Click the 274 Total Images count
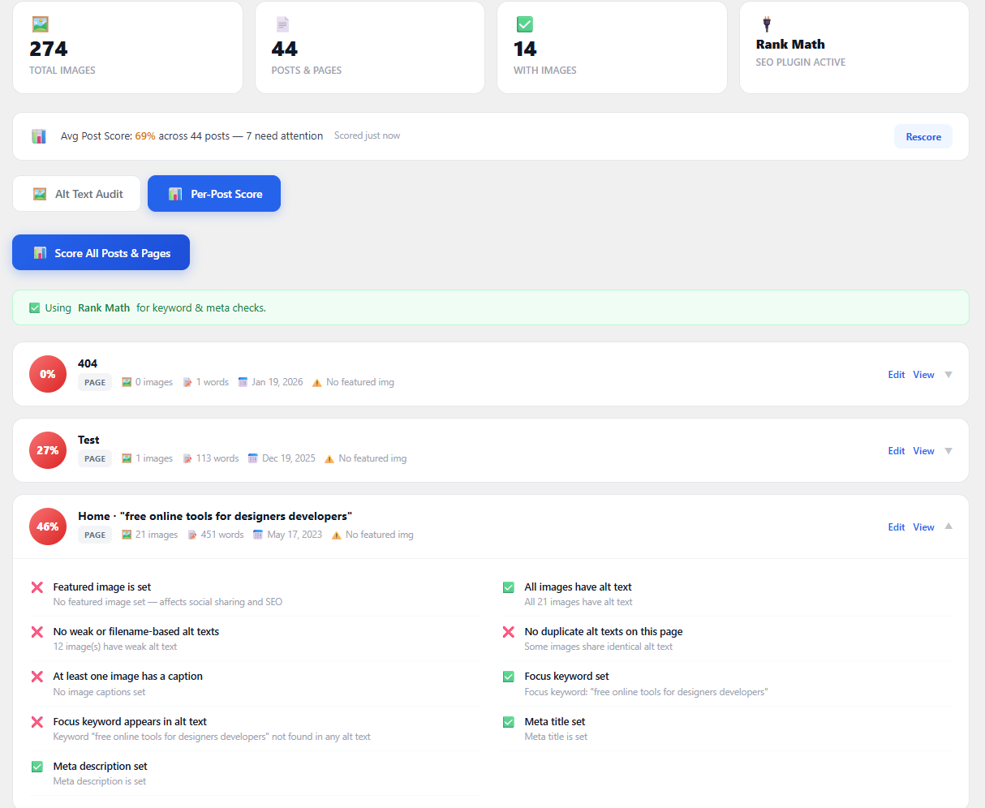 click(49, 49)
